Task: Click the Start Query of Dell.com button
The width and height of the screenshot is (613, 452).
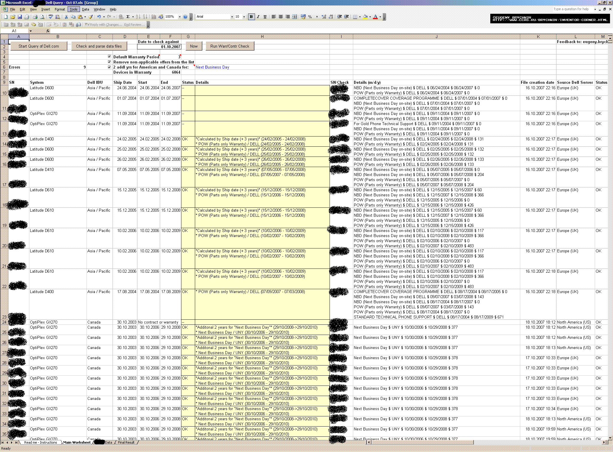Action: tap(39, 46)
